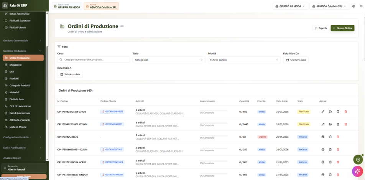The height and width of the screenshot is (180, 365).
Task: Select Spazio Cliente GRUPPO AB MODA chip
Action: (67, 6)
